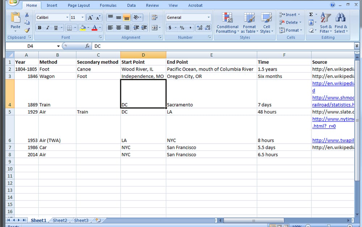Toggle Bottom Align button
Screen dimensions: 362x227
point(127,17)
